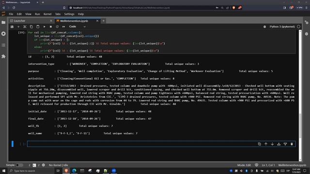Screen dimensions: 310x174
Task: Open the extension manager puzzle icon
Action: (x=3, y=57)
